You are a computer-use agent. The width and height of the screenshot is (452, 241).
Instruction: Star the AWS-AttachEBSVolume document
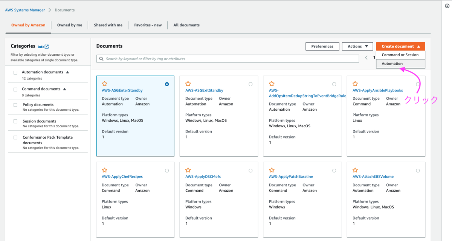point(355,170)
